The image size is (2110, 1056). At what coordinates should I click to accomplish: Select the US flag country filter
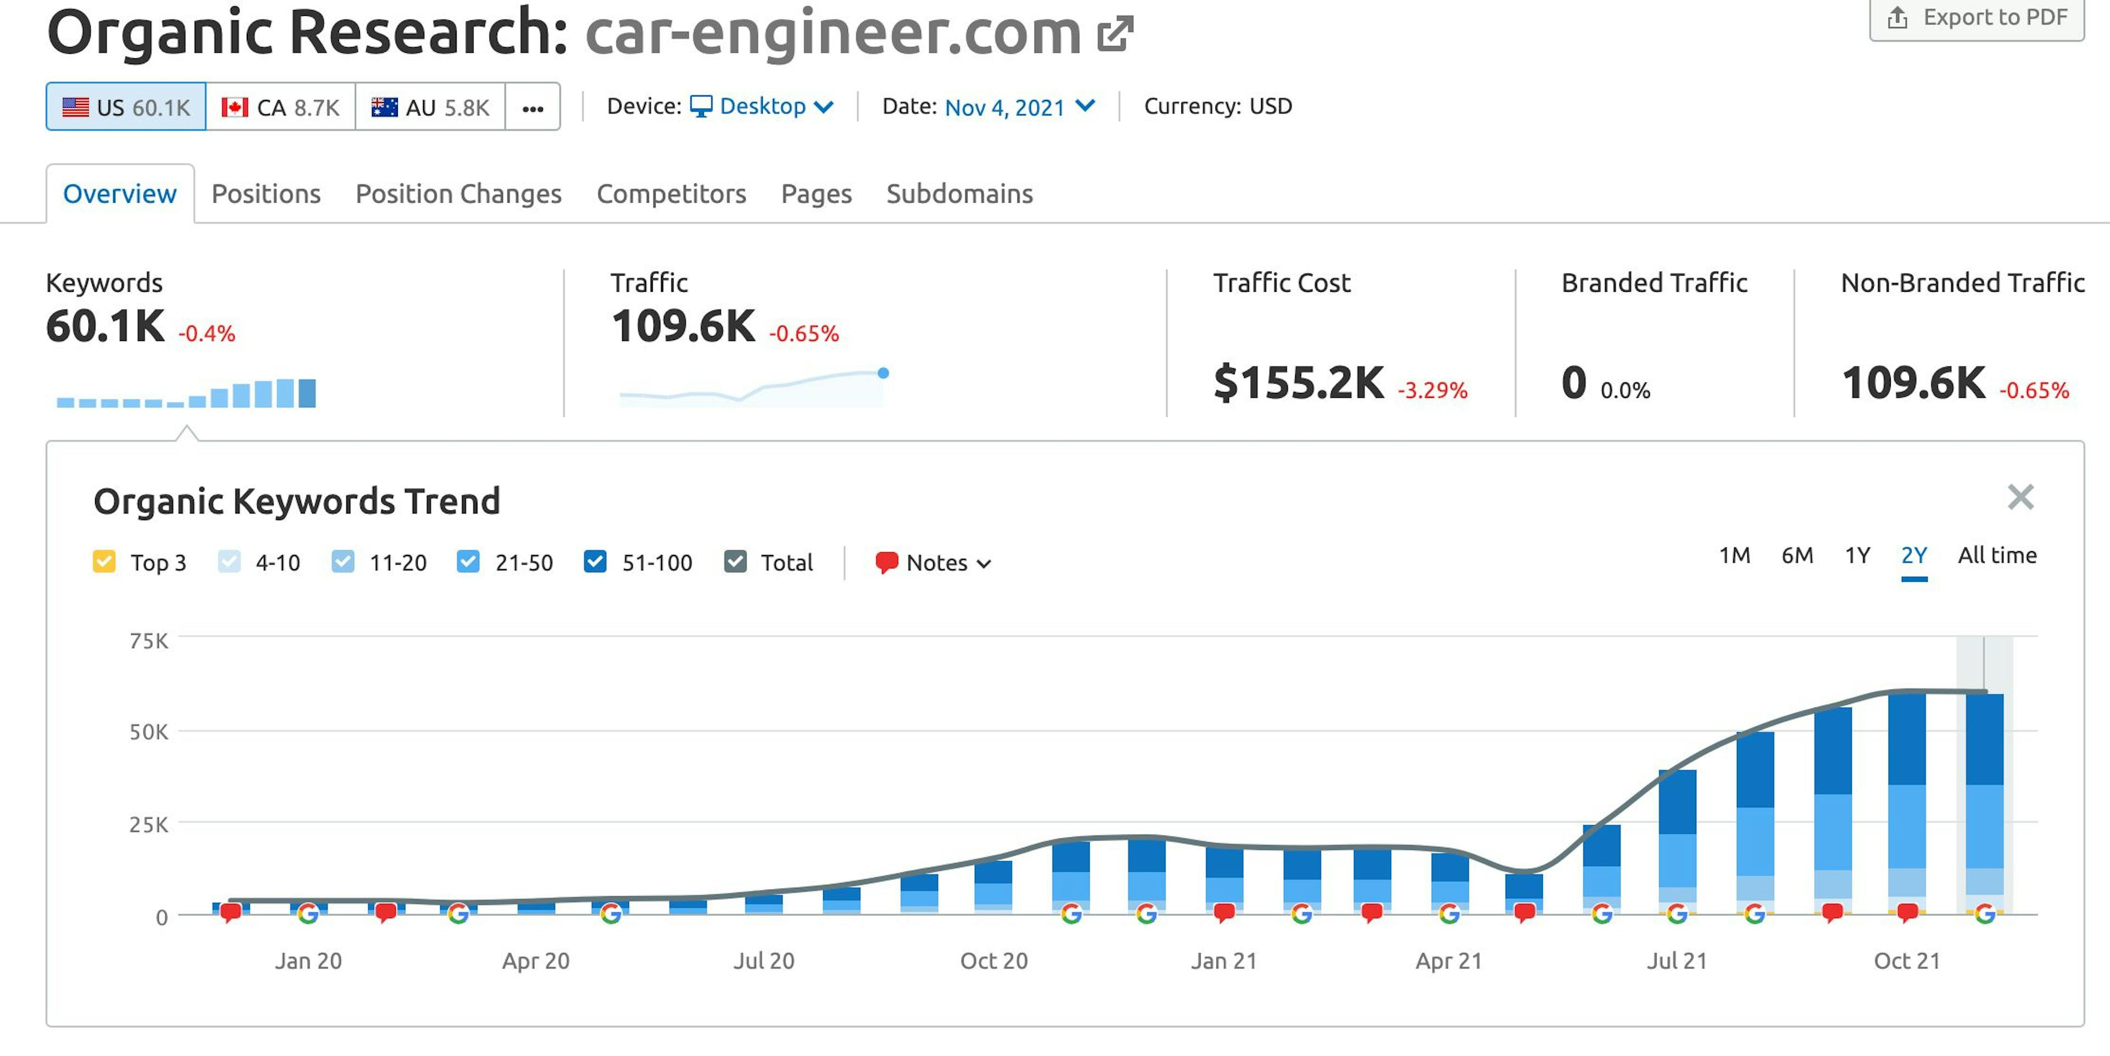click(x=125, y=105)
